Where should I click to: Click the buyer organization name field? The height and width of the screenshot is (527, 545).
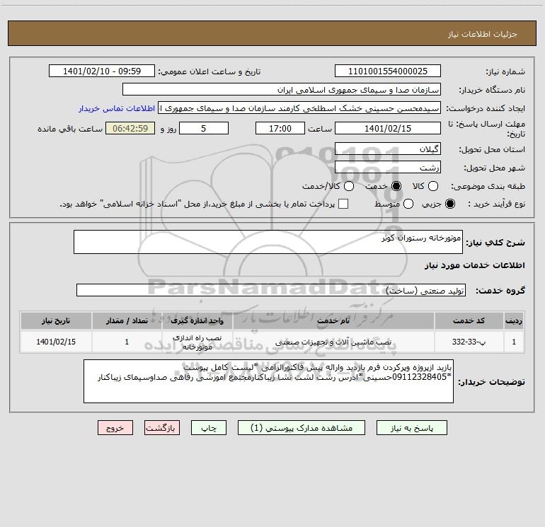tap(282, 89)
